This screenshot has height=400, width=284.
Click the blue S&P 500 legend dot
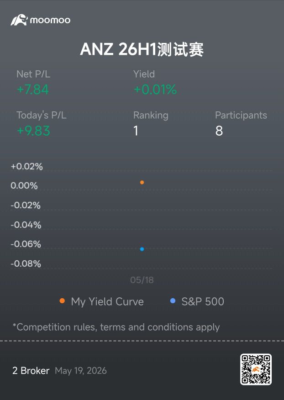tap(173, 301)
